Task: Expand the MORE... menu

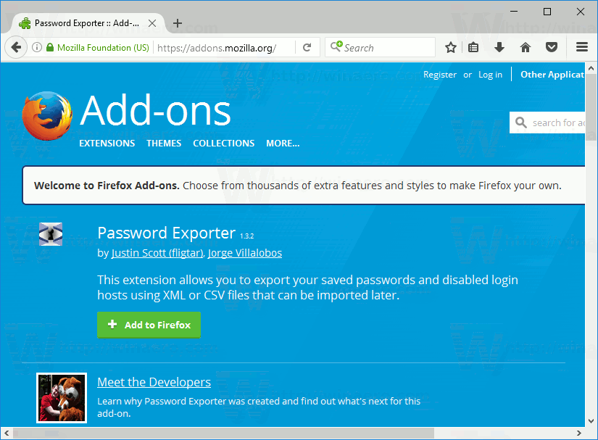Action: tap(283, 144)
